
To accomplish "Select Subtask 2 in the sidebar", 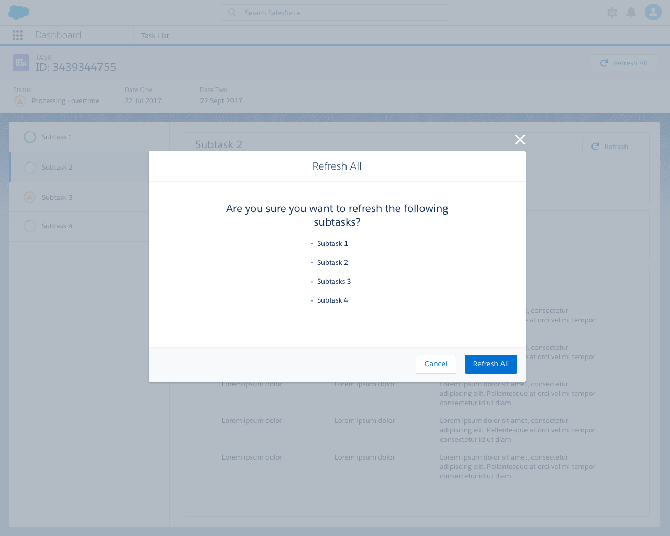I will click(57, 167).
